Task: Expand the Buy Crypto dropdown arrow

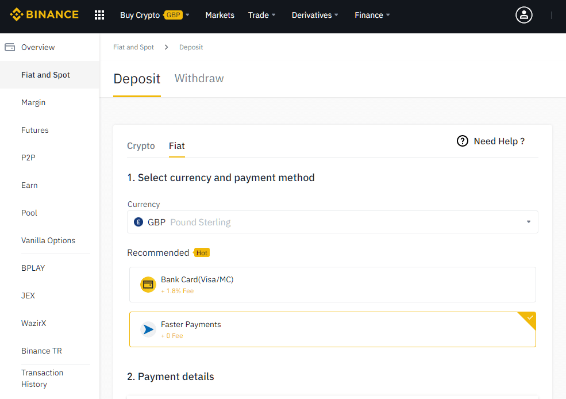Action: click(x=187, y=15)
